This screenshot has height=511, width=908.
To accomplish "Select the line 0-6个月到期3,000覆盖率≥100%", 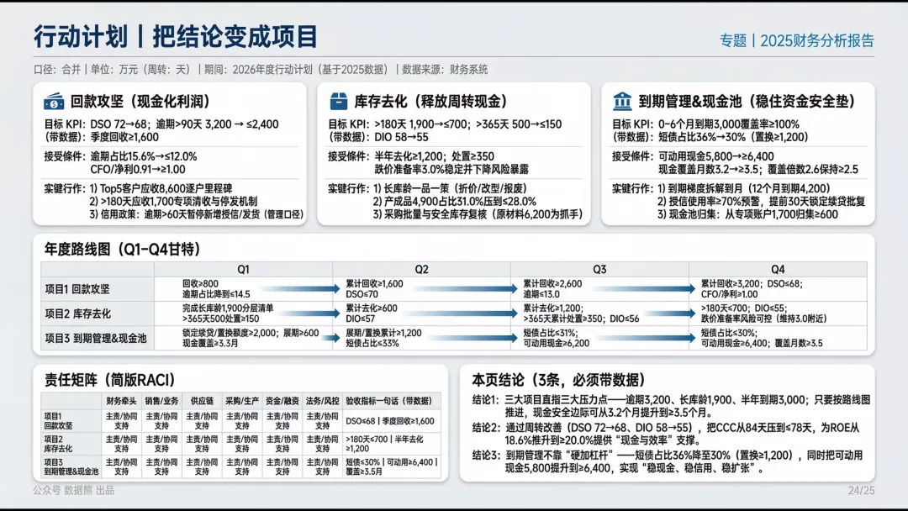I will pos(728,124).
